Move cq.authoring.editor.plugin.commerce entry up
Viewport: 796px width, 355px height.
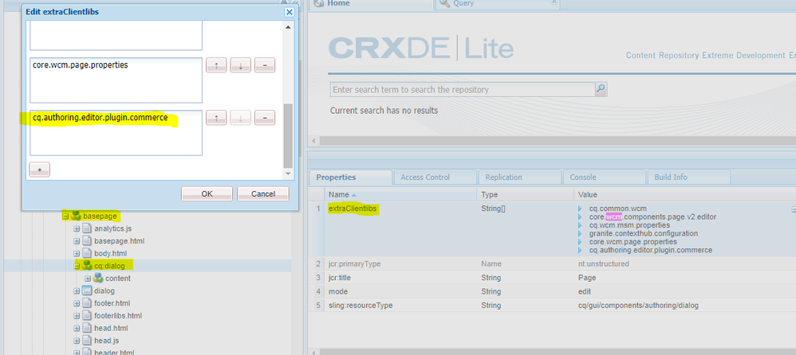pyautogui.click(x=216, y=118)
